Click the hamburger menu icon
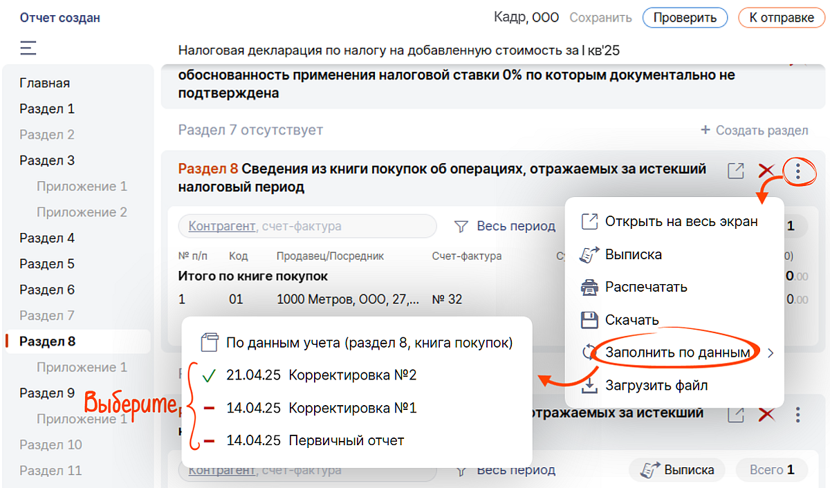Screen dimensions: 830x488 click(28, 48)
